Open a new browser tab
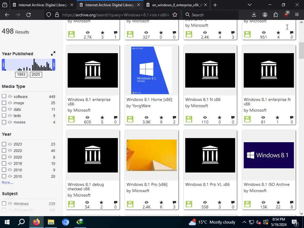 (215, 5)
